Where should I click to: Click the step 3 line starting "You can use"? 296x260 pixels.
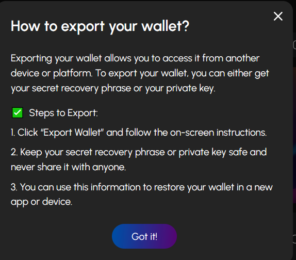(142, 187)
